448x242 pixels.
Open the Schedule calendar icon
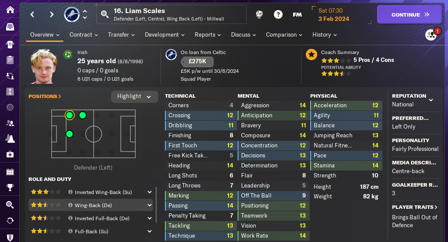click(10, 171)
